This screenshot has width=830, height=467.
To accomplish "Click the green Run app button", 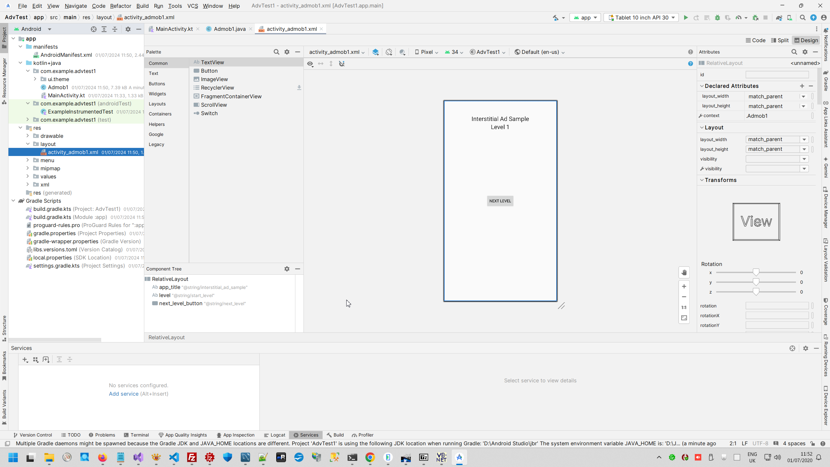I will coord(686,18).
